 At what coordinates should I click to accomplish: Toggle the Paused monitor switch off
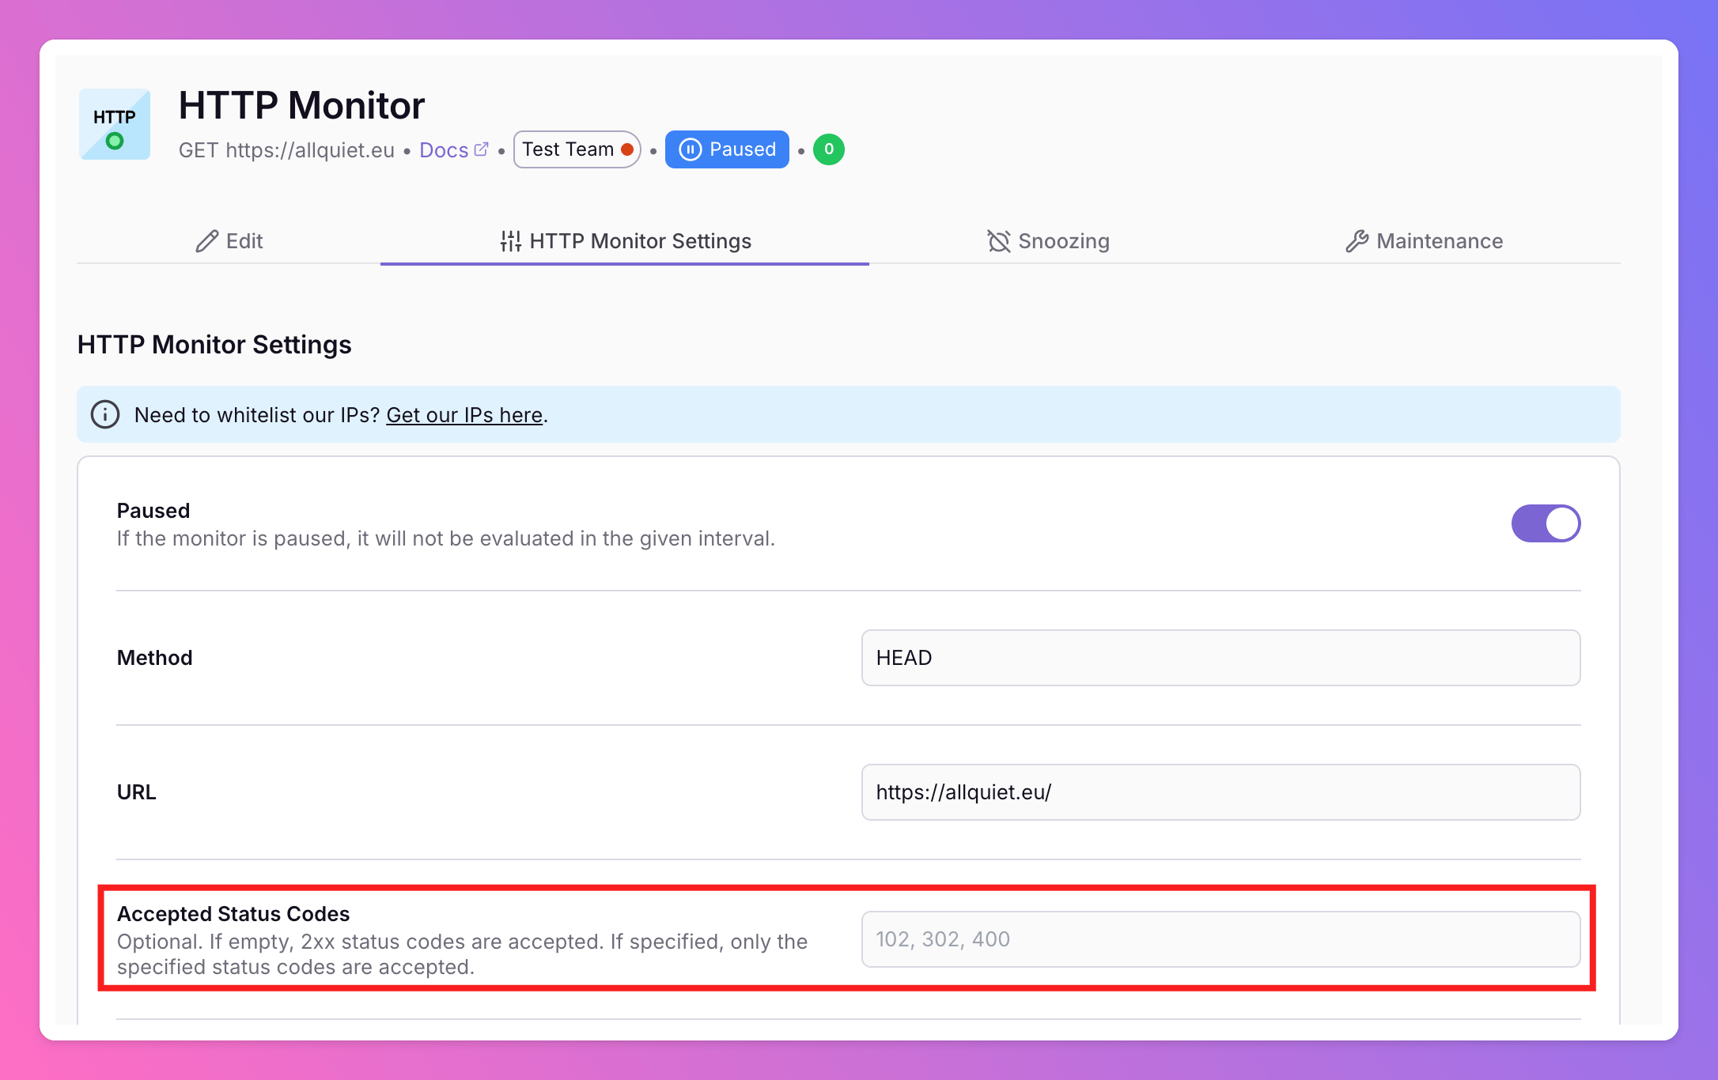pos(1546,523)
